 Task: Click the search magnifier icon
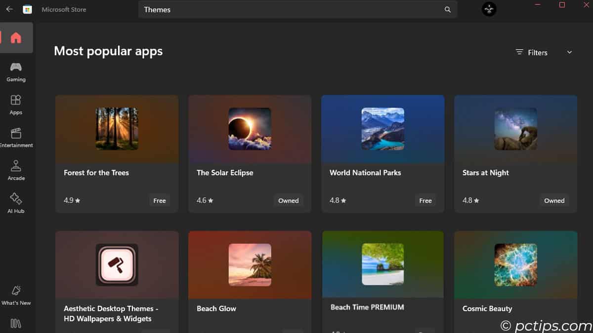coord(447,9)
